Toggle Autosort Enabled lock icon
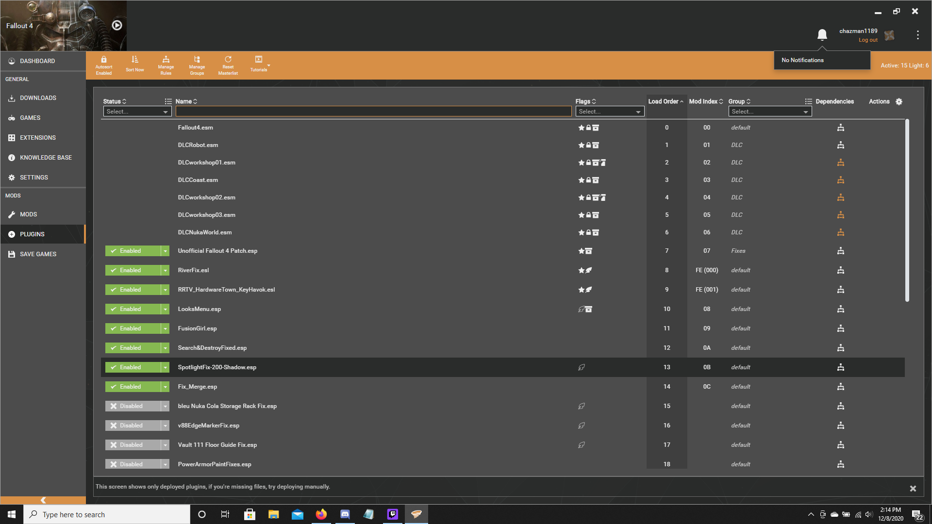The height and width of the screenshot is (524, 932). tap(103, 60)
